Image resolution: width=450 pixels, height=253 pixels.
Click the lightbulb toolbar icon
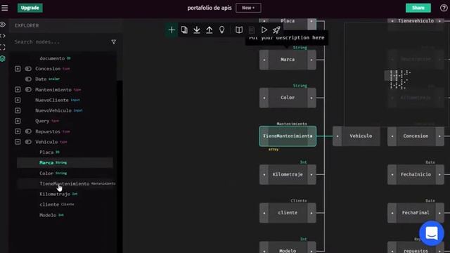pos(222,30)
